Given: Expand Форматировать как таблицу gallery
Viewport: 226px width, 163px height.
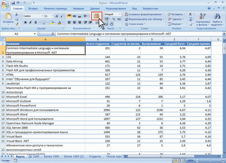Looking at the screenshot, I should click(x=144, y=19).
